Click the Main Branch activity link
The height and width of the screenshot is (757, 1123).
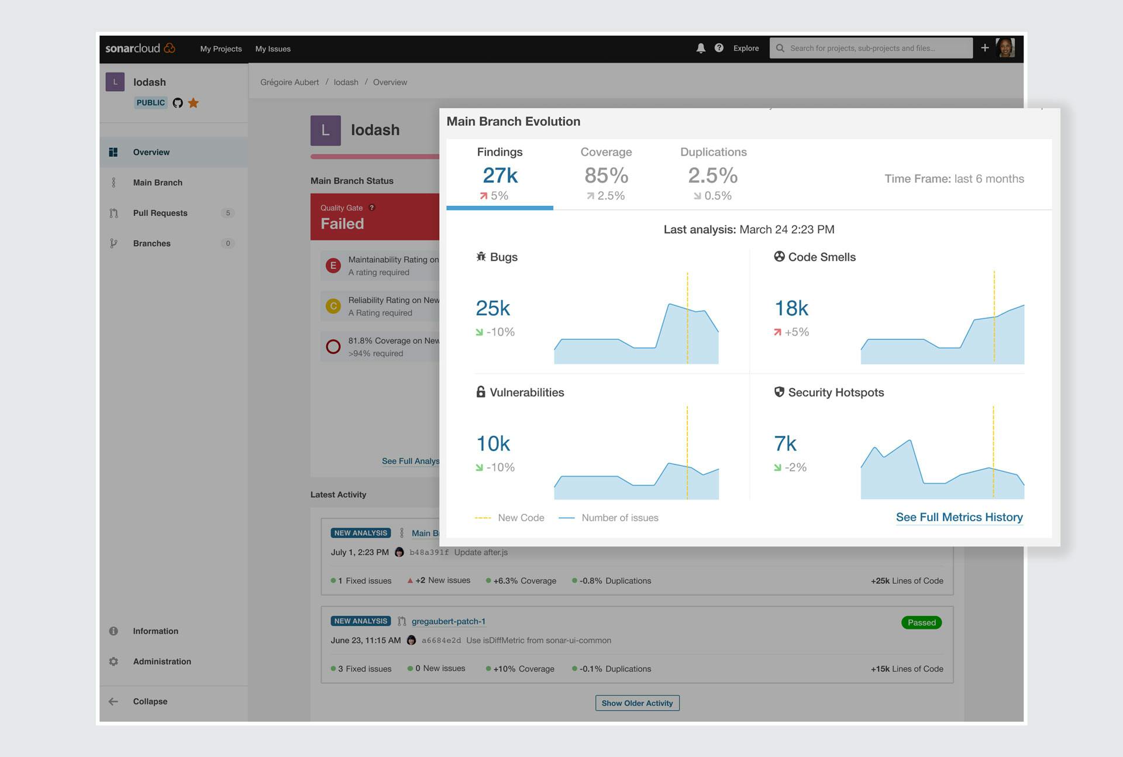pos(425,533)
